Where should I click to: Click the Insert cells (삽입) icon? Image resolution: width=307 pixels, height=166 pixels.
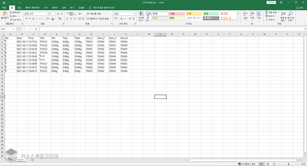tap(245, 14)
